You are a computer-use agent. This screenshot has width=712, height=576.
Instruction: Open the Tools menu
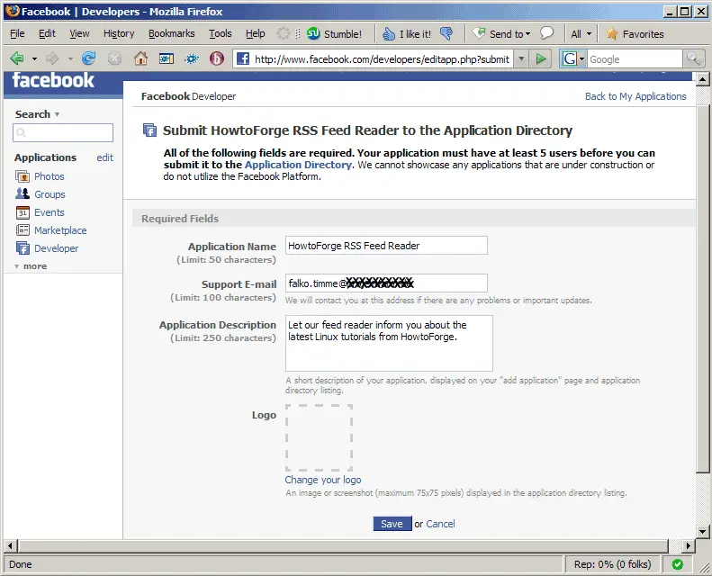[x=221, y=33]
